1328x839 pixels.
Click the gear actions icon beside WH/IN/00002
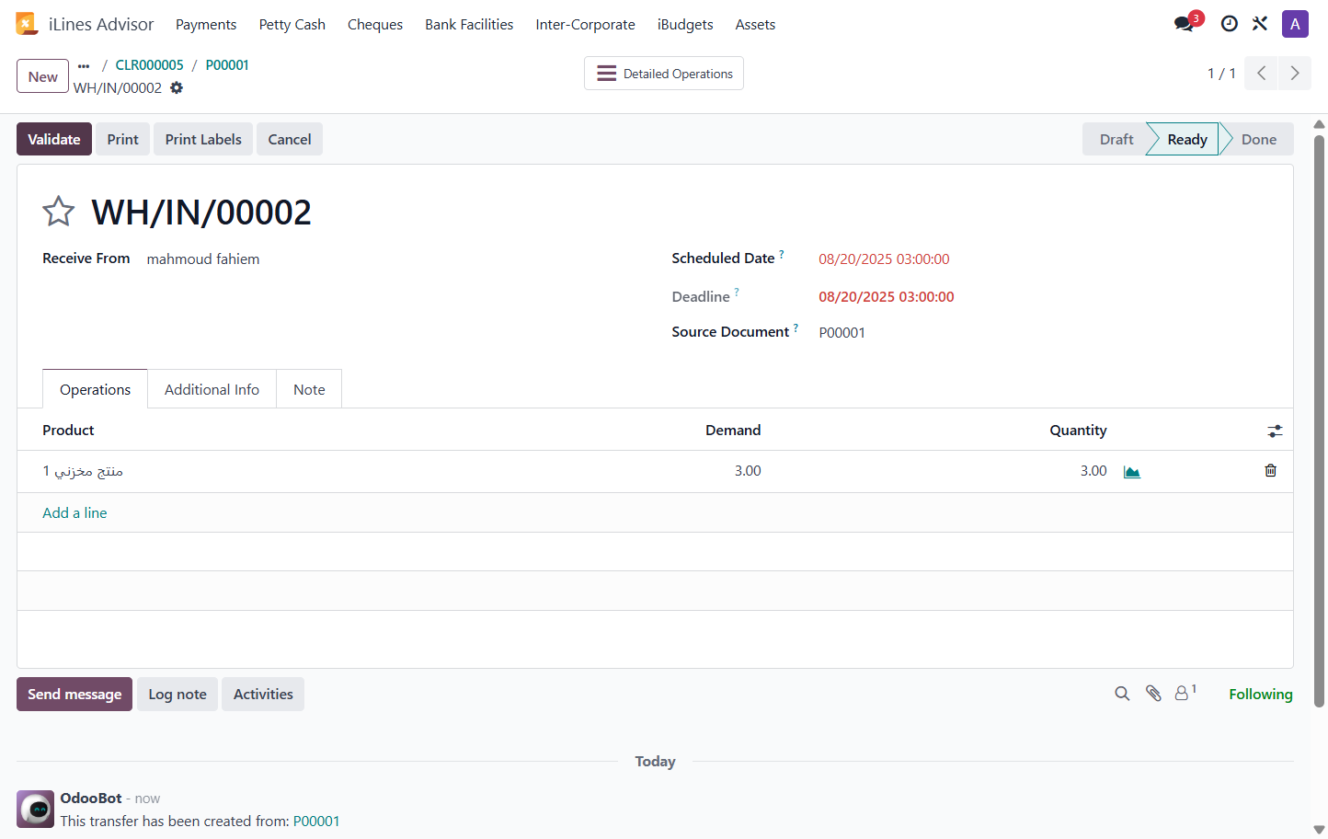pyautogui.click(x=177, y=87)
